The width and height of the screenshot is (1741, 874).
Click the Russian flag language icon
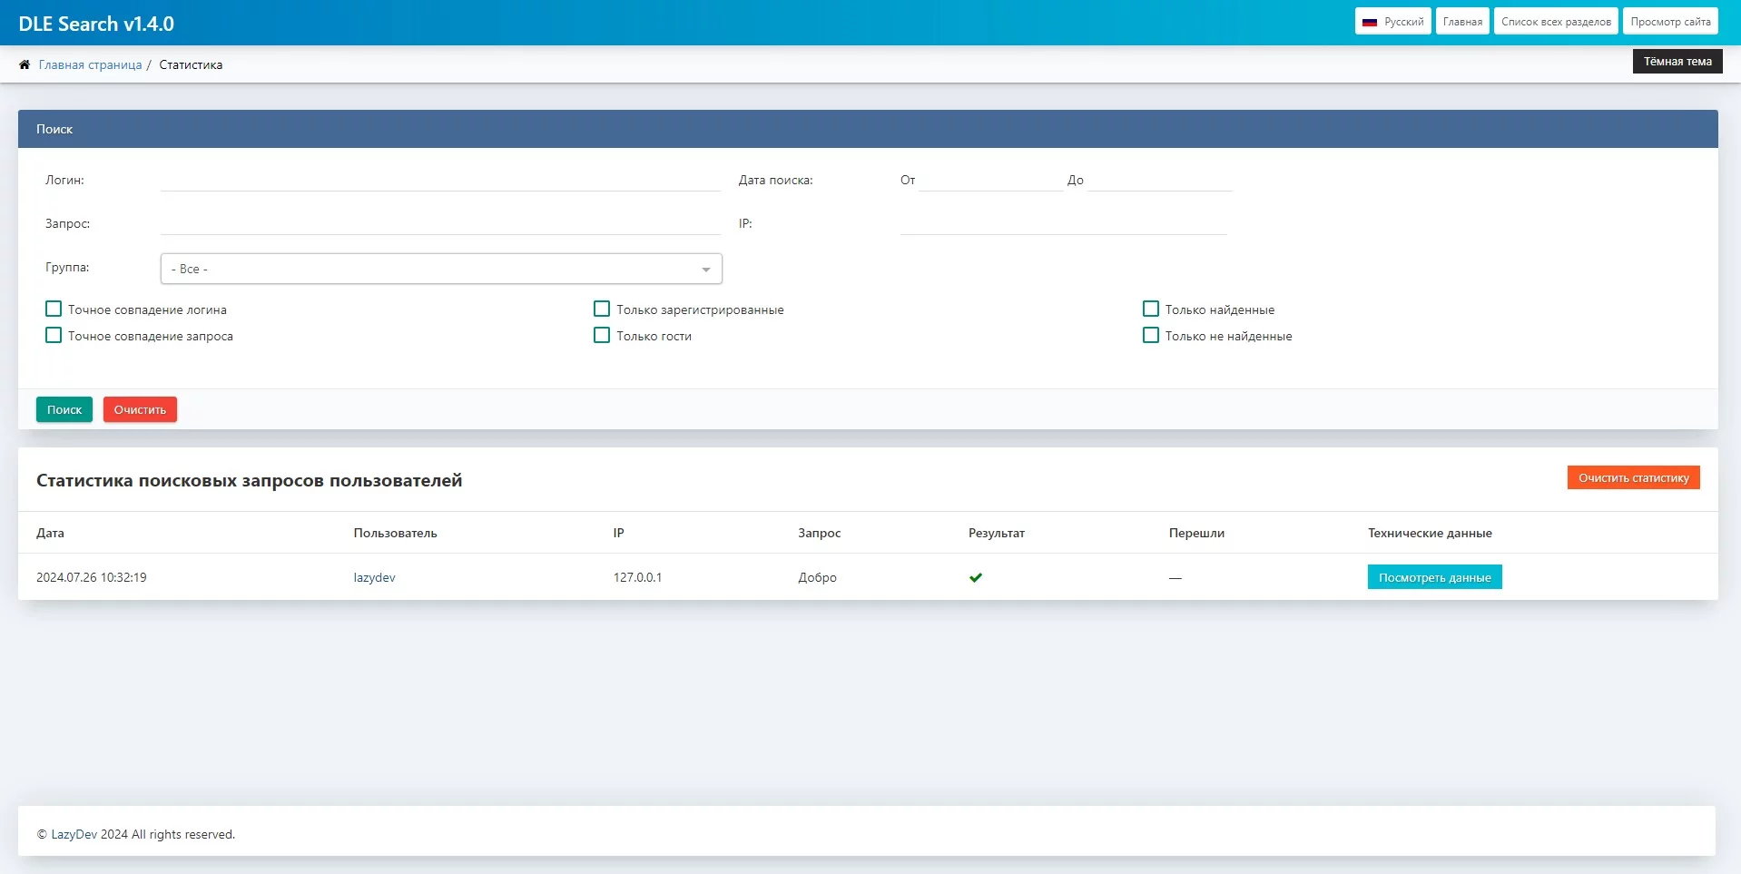coord(1370,22)
